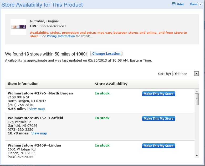Click the printer icon
Screen dimensions: 205x166
click(x=173, y=4)
